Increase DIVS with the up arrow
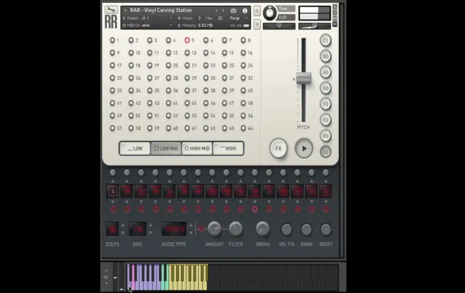This screenshot has width=465, height=293. tap(150, 225)
